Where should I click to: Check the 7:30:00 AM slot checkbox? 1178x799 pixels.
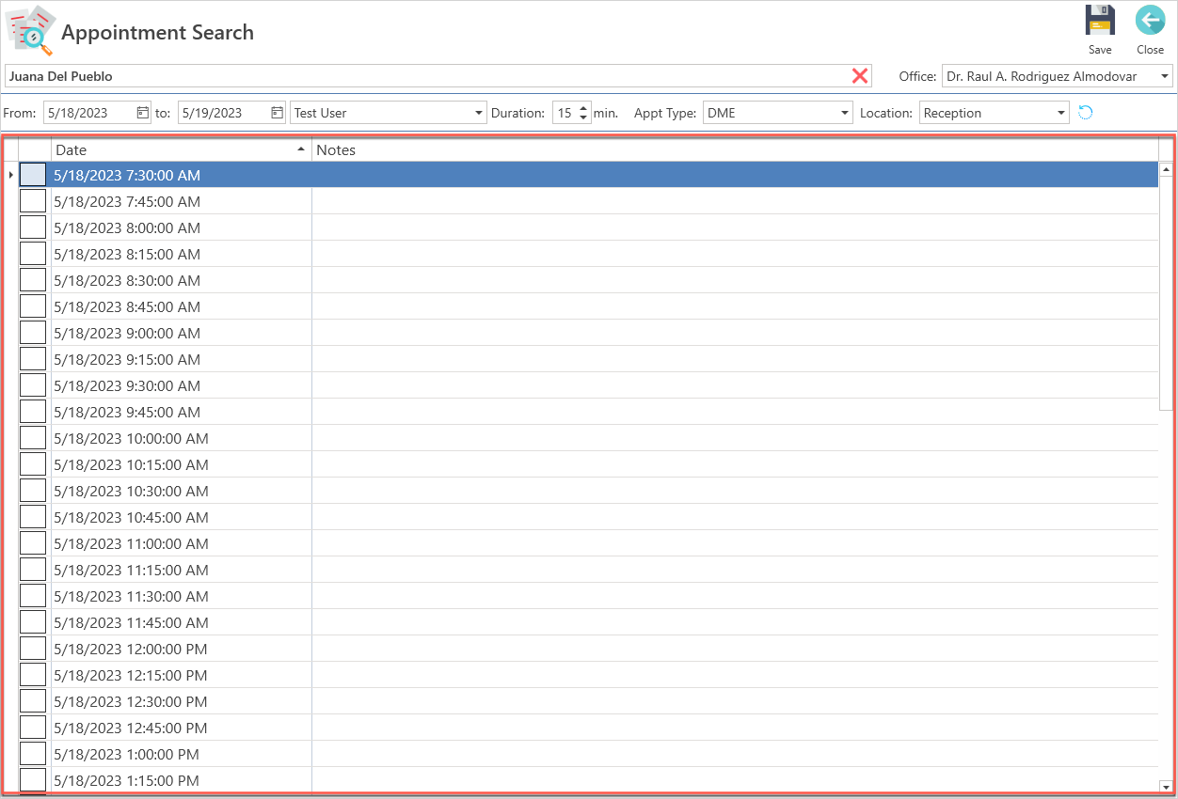33,175
